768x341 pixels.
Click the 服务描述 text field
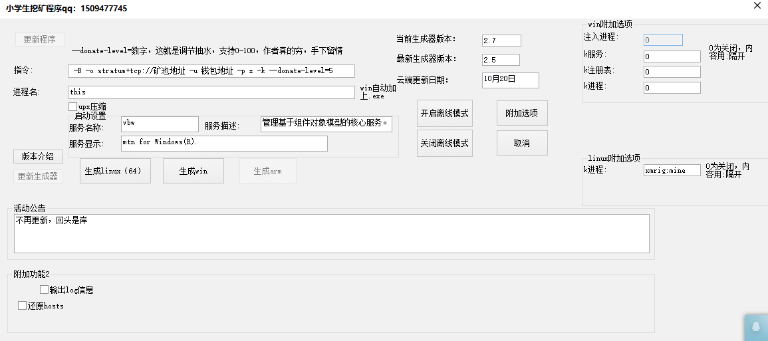(326, 124)
